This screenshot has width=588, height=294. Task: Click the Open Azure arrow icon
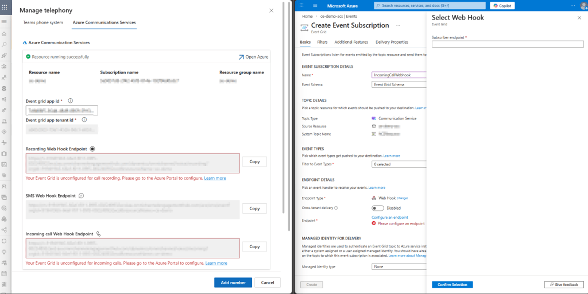[241, 57]
